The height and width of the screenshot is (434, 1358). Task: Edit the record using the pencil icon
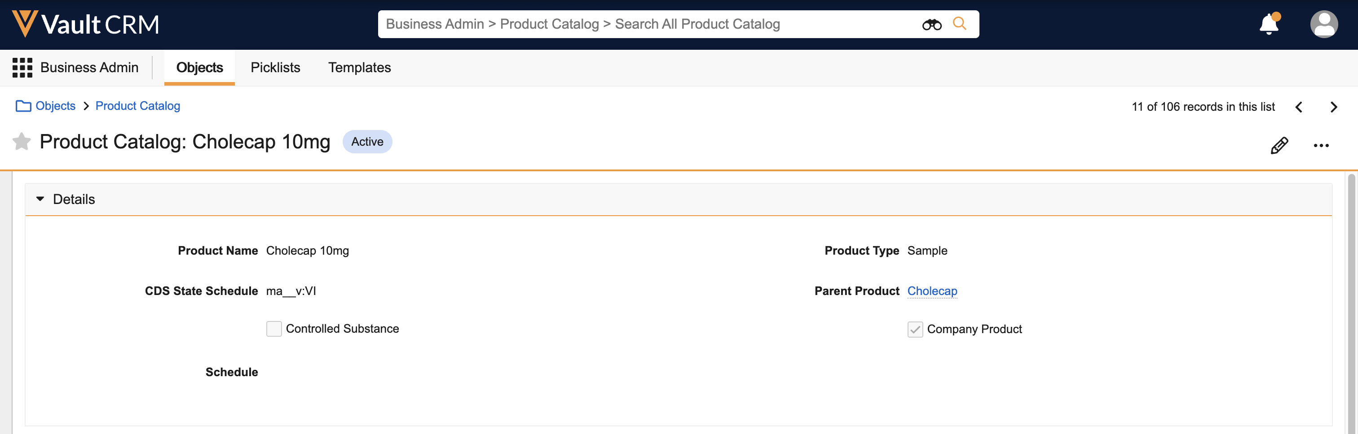1279,145
